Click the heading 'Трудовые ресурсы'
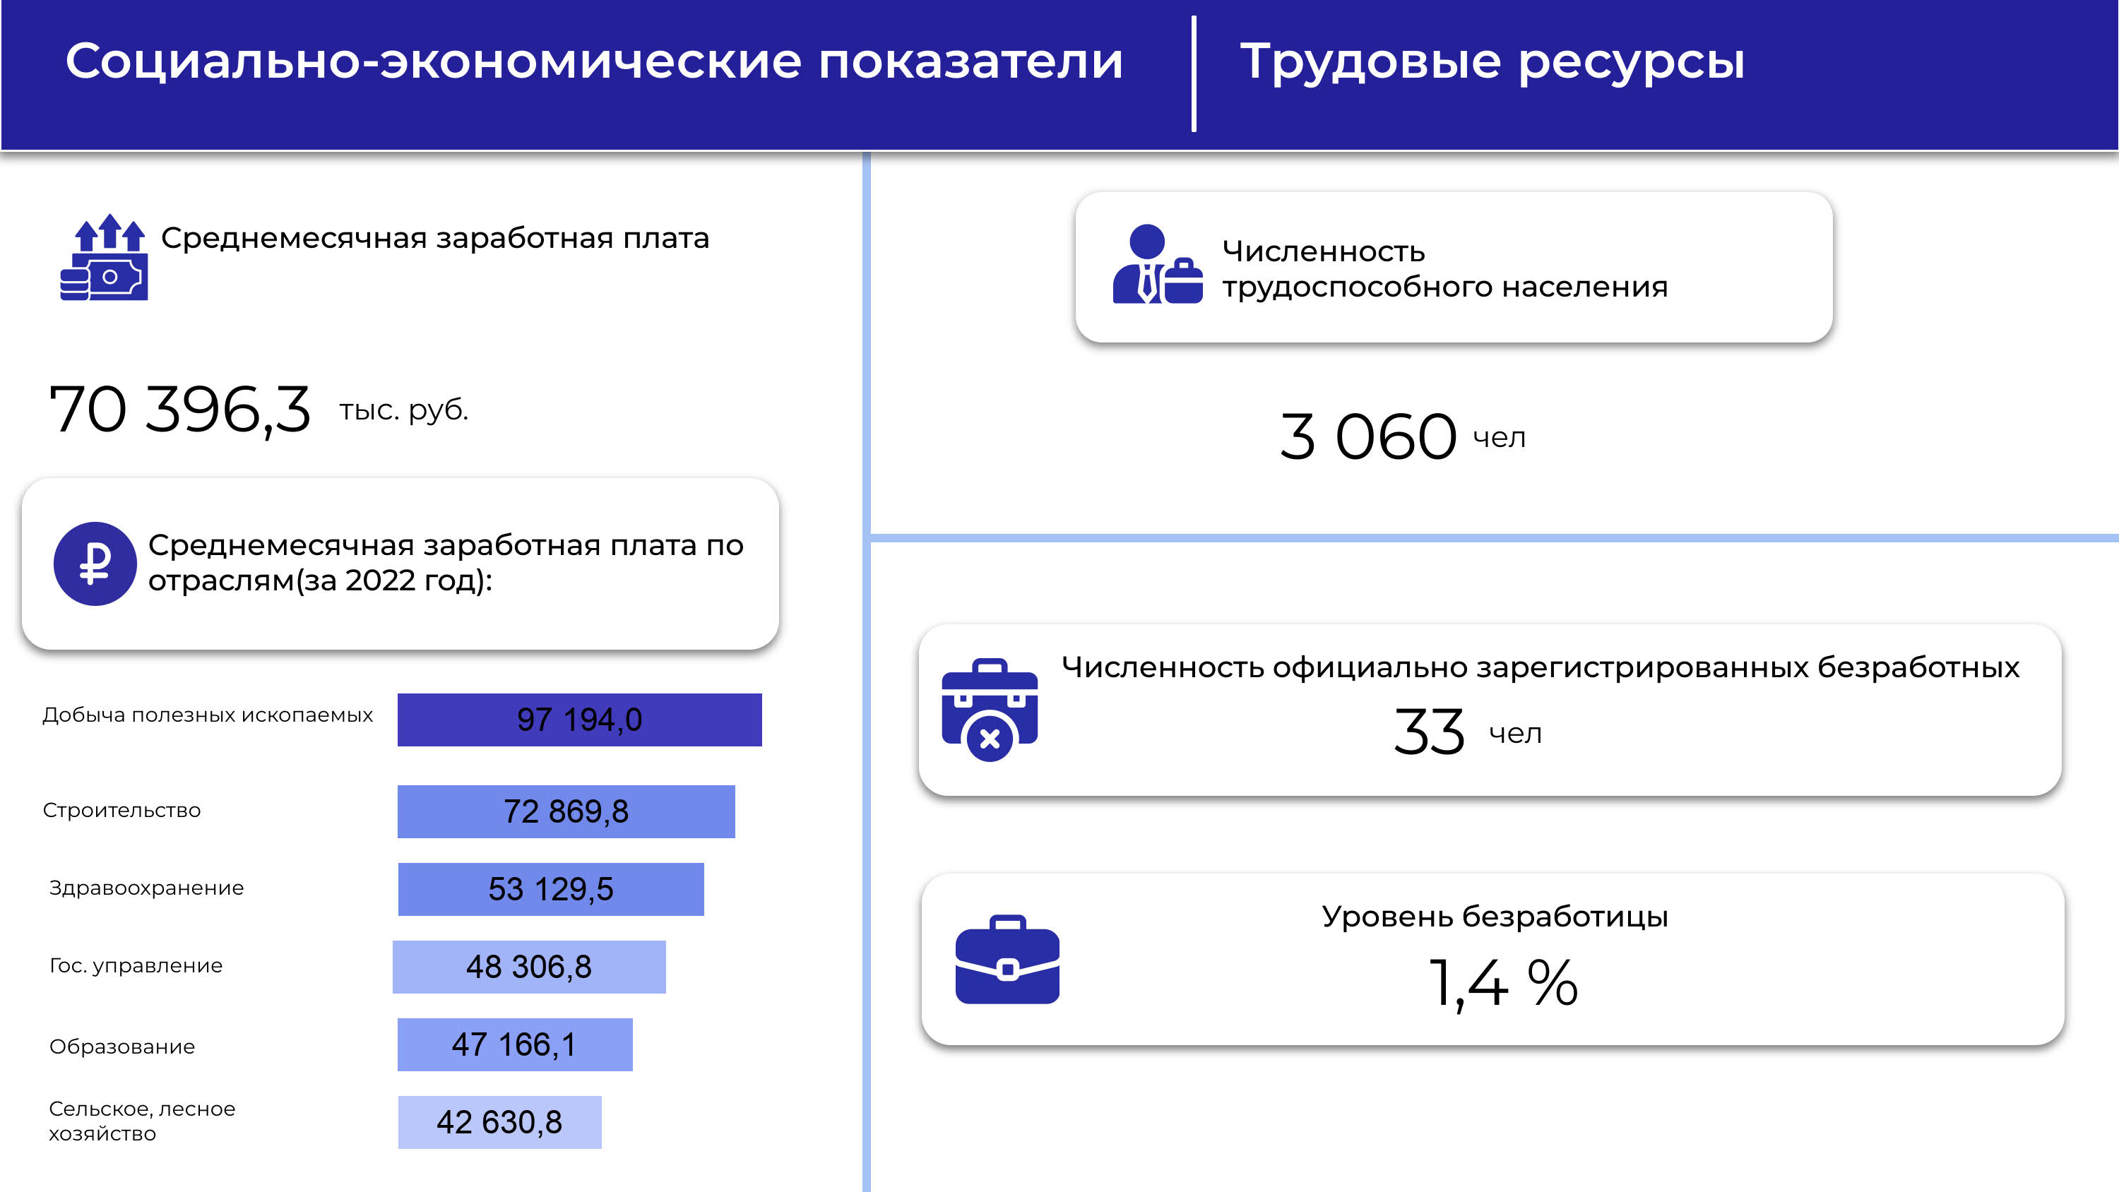The height and width of the screenshot is (1192, 2119). 1492,63
